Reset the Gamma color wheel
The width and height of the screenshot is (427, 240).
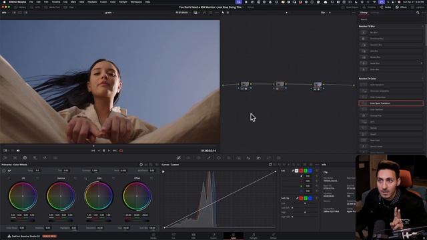pyautogui.click(x=75, y=178)
